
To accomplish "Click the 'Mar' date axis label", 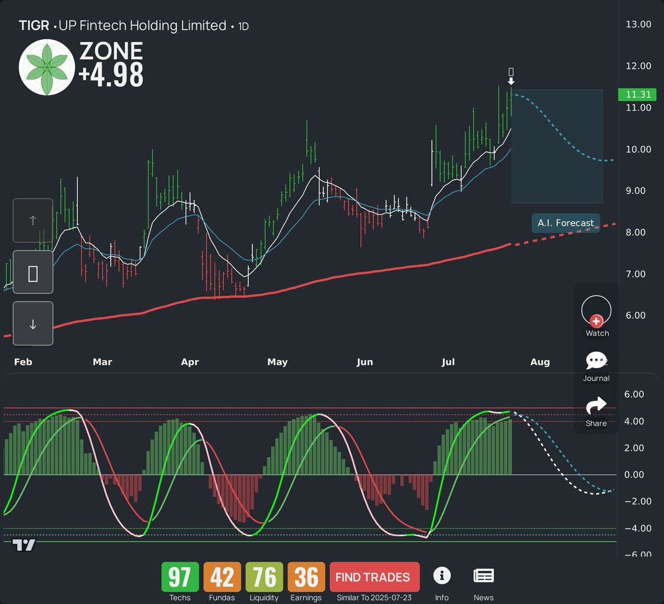I will coord(102,362).
